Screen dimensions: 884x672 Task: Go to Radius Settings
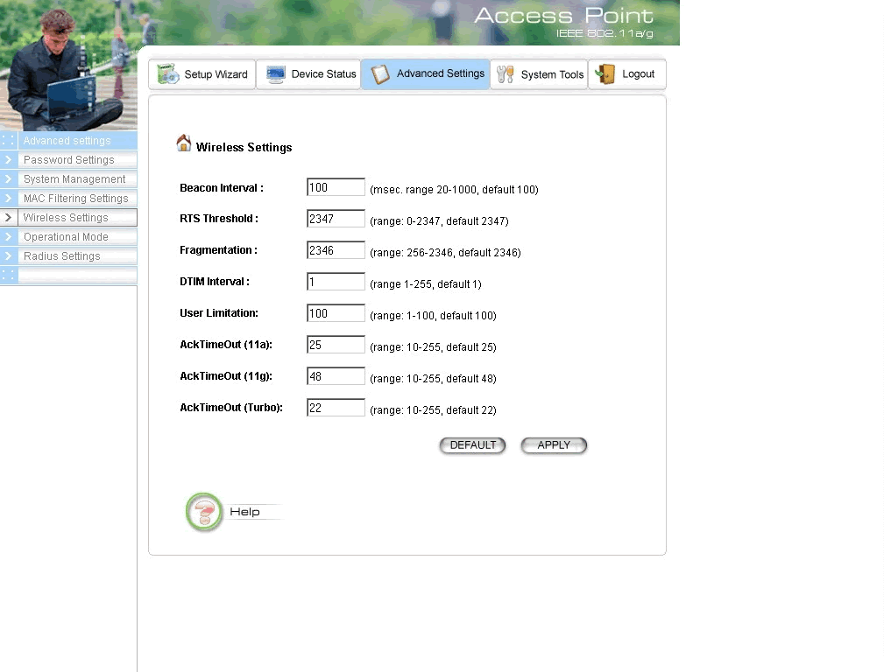[77, 255]
